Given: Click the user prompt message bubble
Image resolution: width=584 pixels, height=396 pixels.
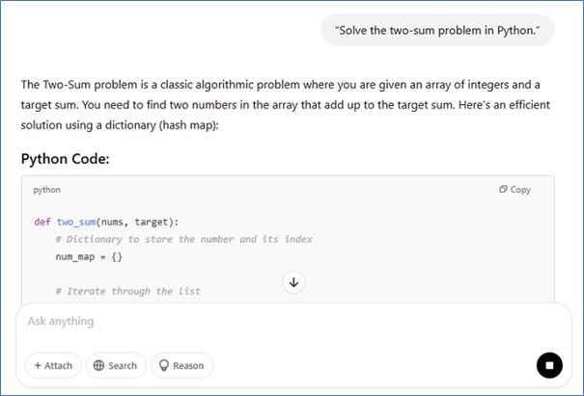Looking at the screenshot, I should click(437, 30).
